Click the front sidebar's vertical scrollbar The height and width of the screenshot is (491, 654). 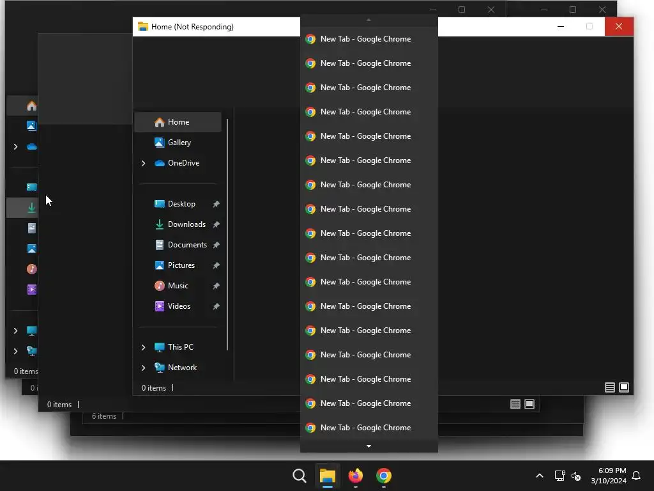click(x=227, y=235)
